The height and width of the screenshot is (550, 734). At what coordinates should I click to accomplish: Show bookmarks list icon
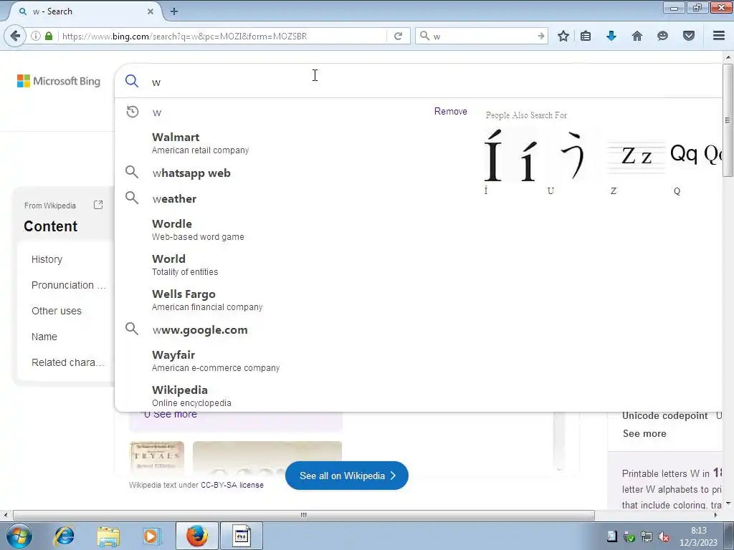(586, 36)
